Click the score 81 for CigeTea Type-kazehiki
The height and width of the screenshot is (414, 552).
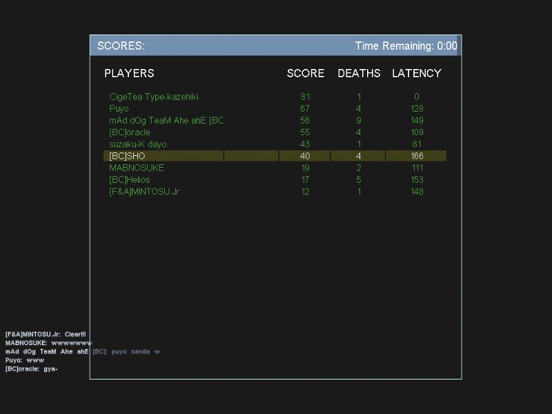305,97
